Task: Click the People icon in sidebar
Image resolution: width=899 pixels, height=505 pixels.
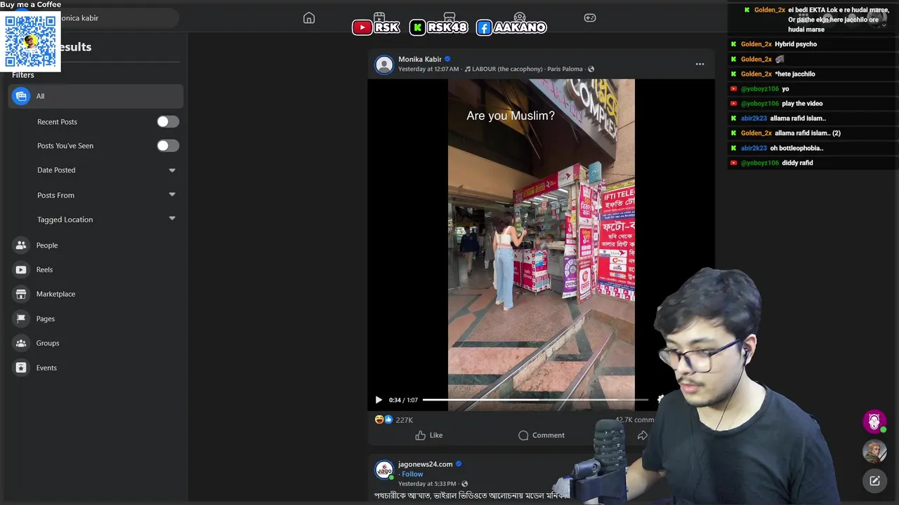Action: coord(21,245)
